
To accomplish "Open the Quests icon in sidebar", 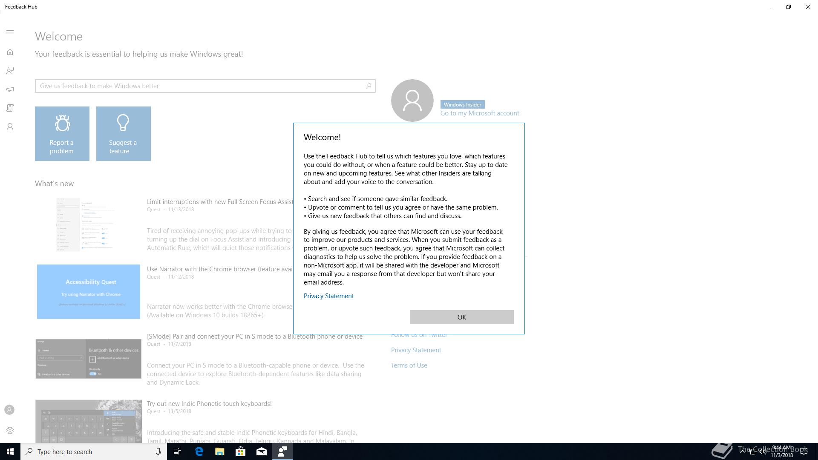I will pos(10,108).
